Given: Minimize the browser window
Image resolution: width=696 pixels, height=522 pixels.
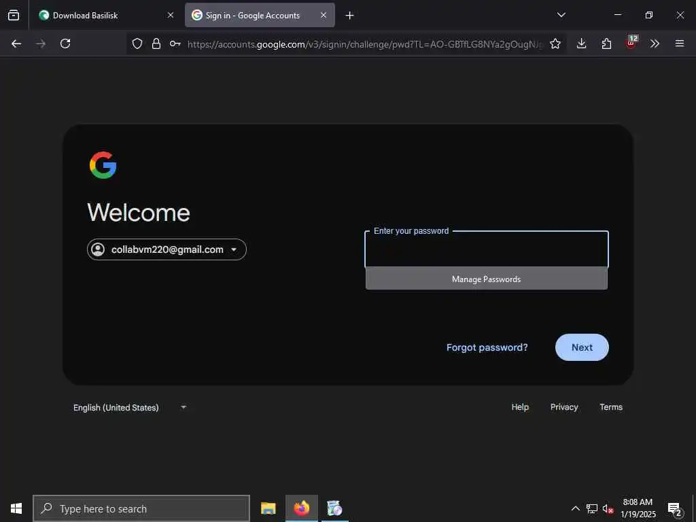Looking at the screenshot, I should tap(617, 15).
